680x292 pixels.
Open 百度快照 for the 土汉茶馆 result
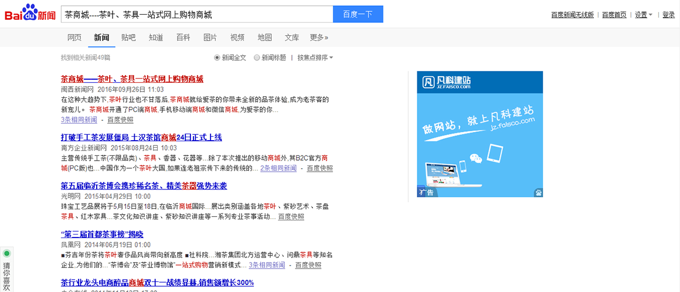click(x=320, y=168)
